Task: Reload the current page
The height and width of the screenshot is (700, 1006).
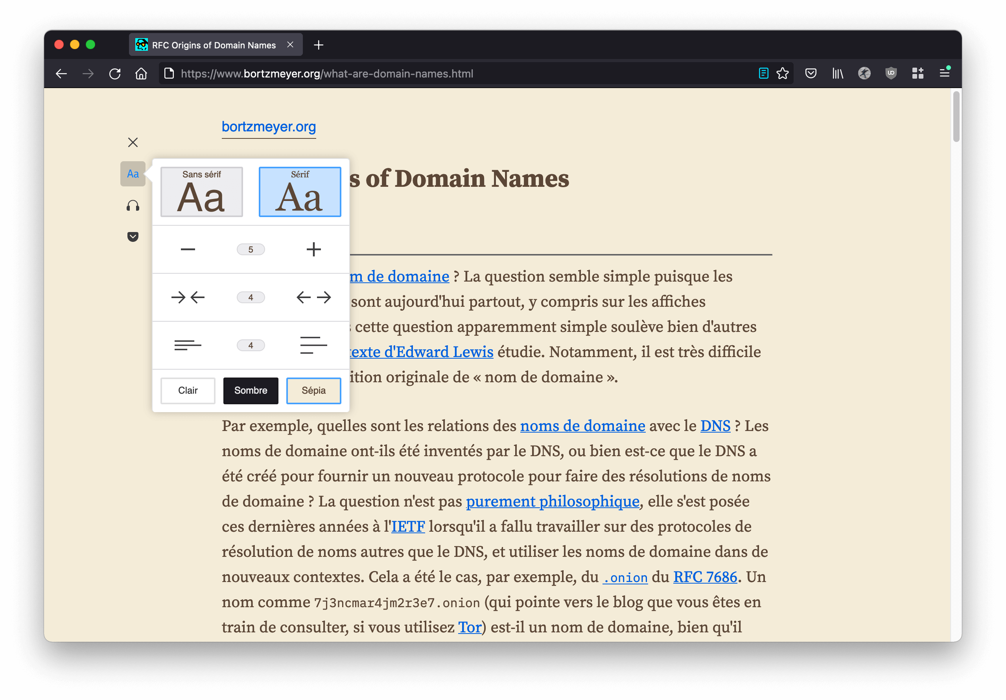Action: 115,74
